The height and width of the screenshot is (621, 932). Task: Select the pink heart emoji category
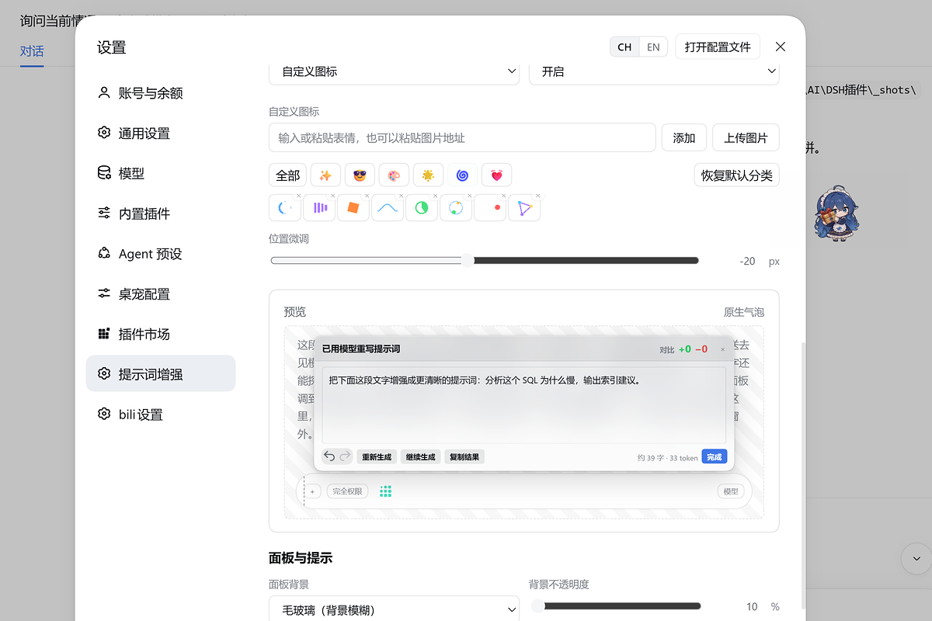click(x=496, y=175)
